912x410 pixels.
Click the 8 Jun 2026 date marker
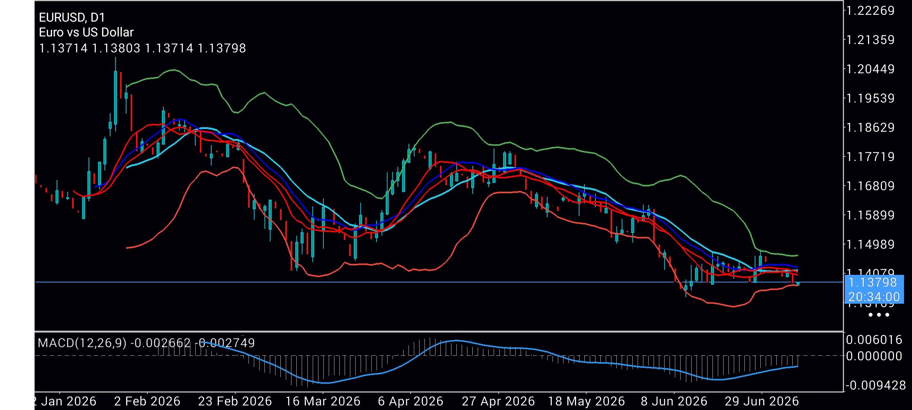point(674,401)
